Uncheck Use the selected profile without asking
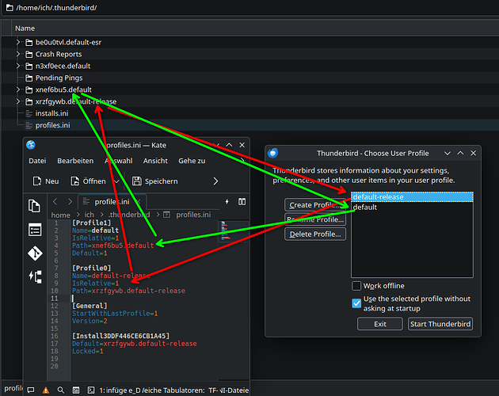This screenshot has height=396, width=499. (356, 303)
